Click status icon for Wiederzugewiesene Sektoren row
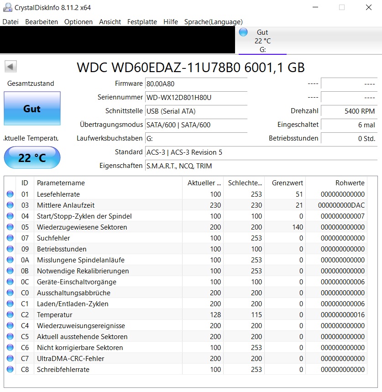Image resolution: width=382 pixels, height=392 pixels. point(10,227)
